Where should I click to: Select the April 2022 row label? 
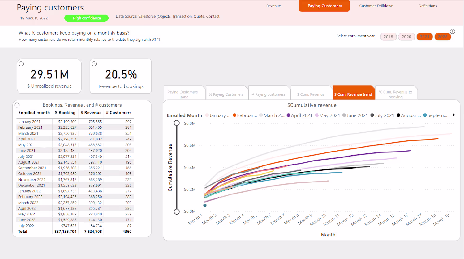click(x=27, y=208)
